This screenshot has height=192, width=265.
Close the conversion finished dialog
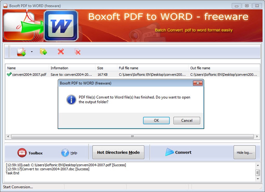(198, 83)
